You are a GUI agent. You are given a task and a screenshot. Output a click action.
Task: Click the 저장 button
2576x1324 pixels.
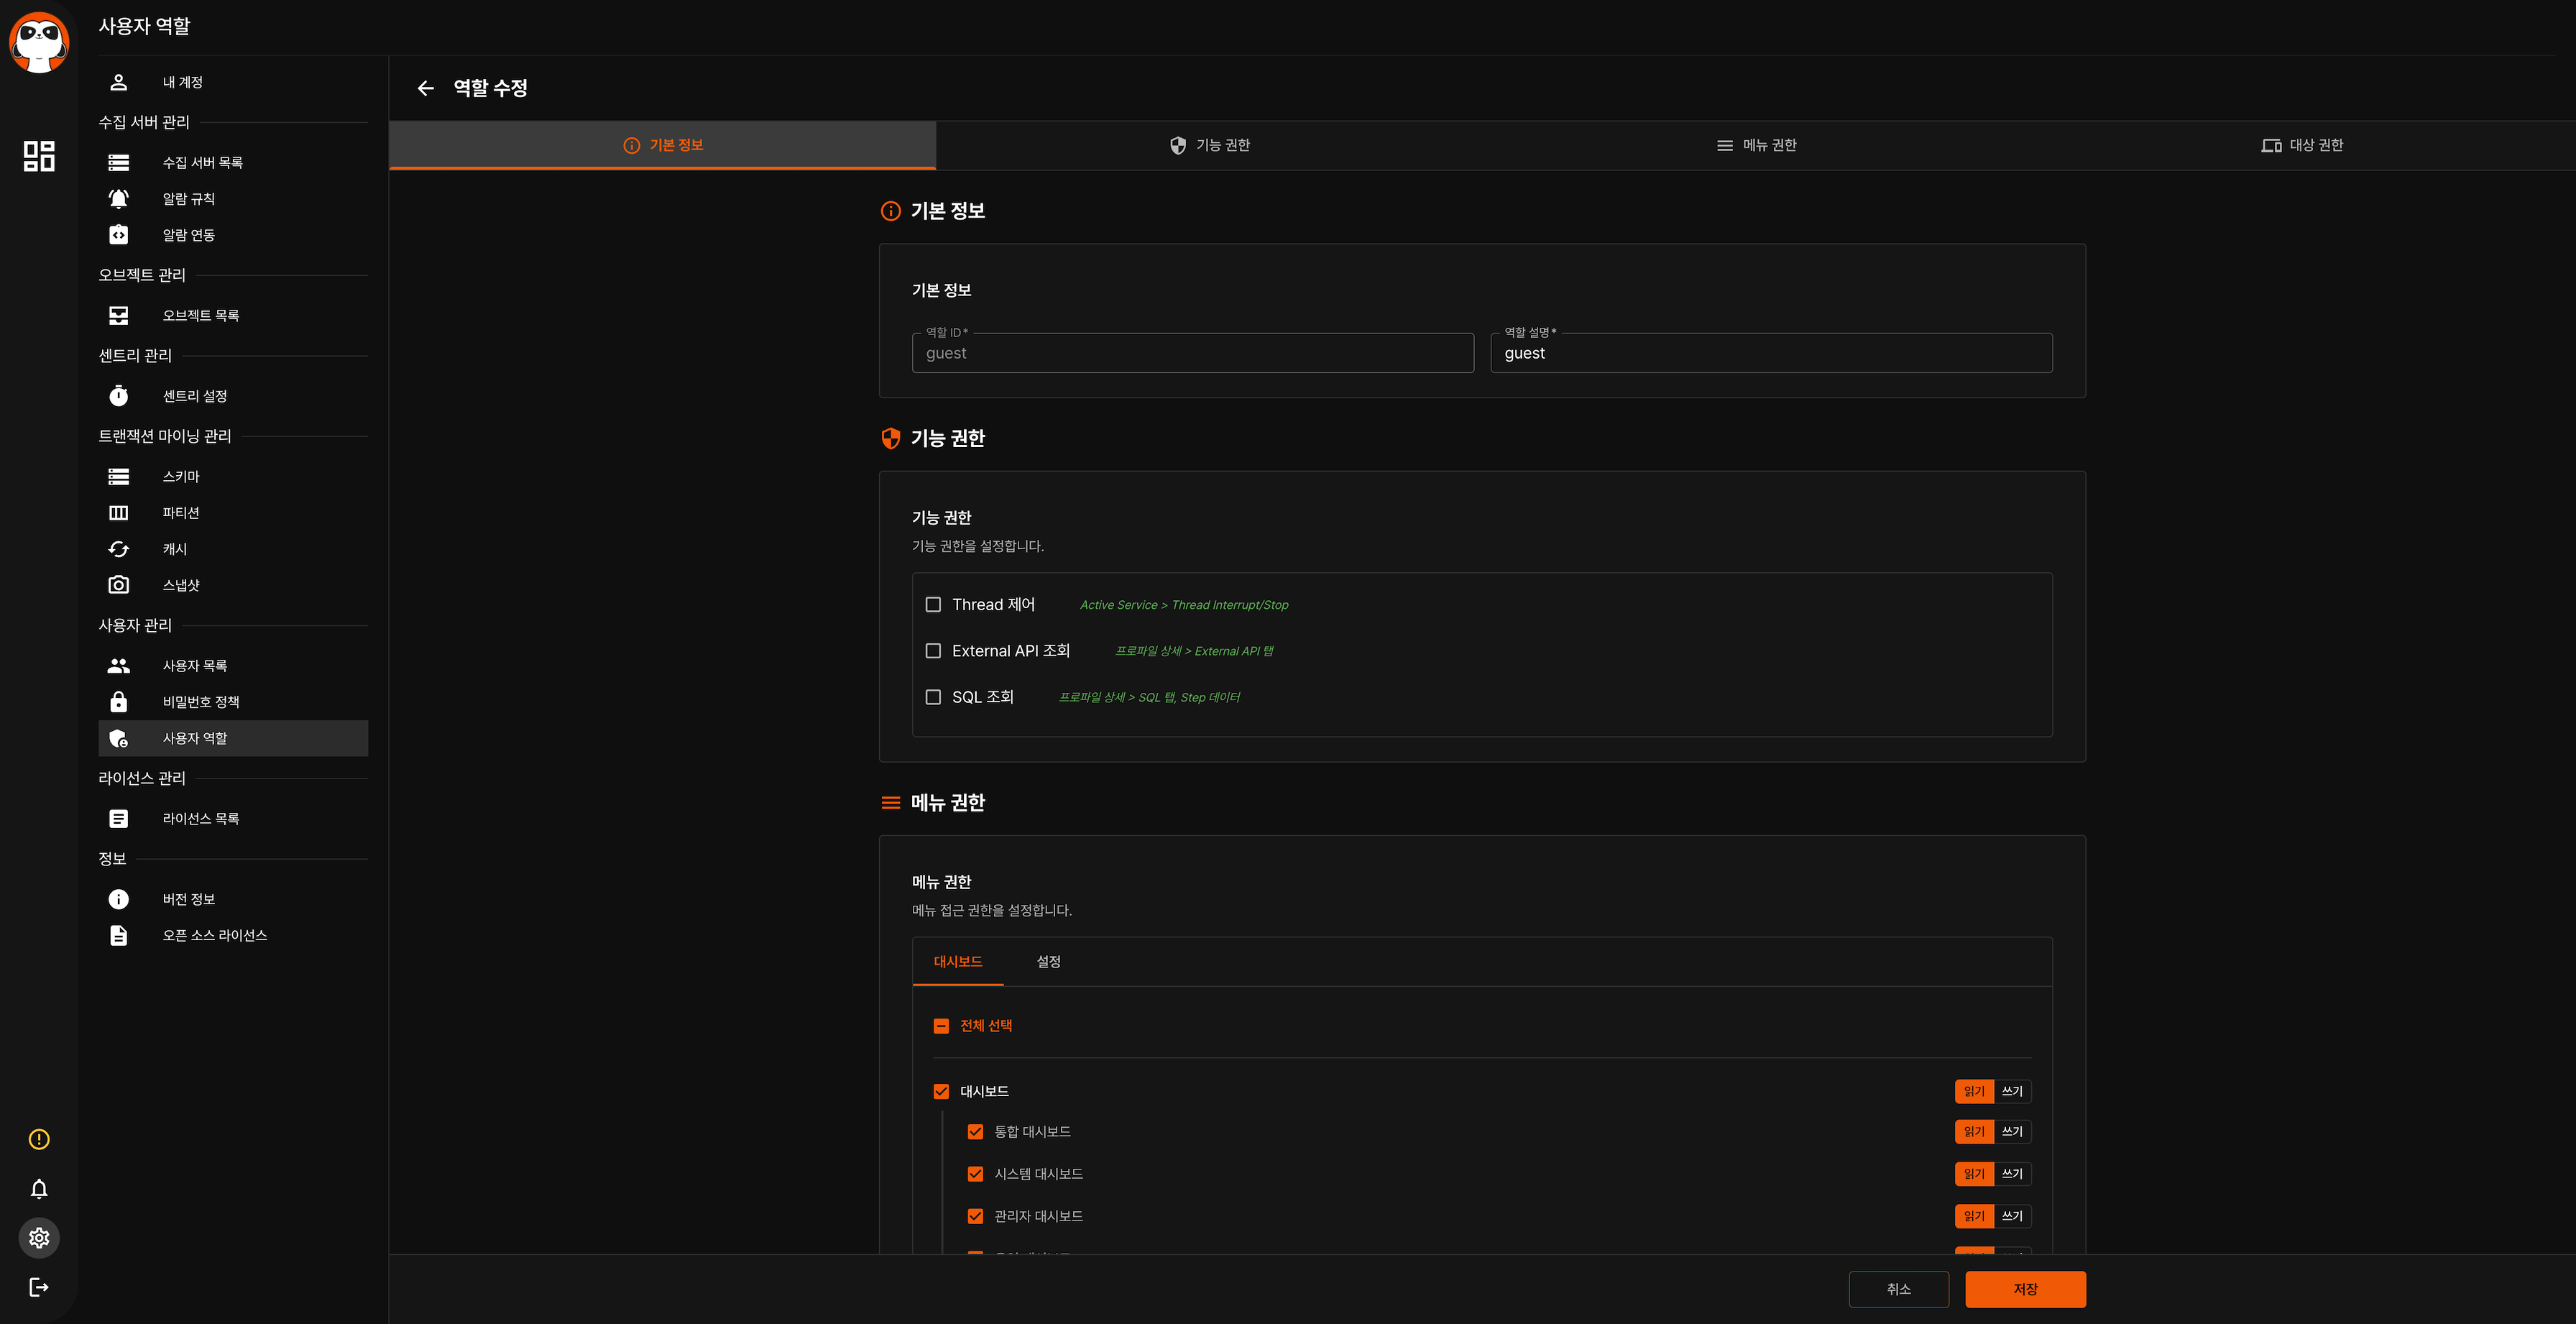[2025, 1289]
